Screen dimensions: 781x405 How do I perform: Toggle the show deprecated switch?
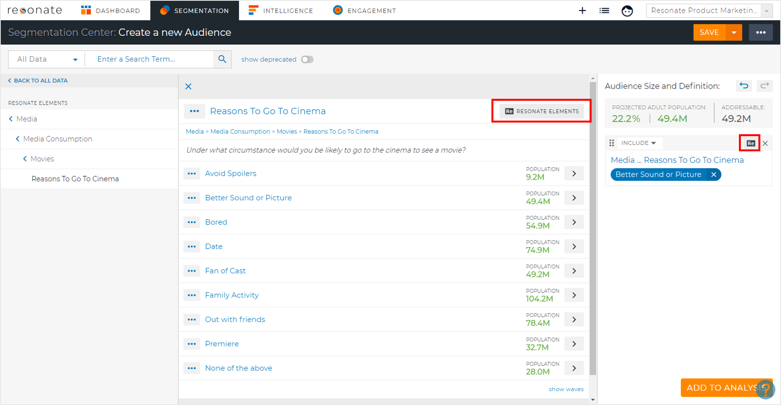click(x=307, y=59)
